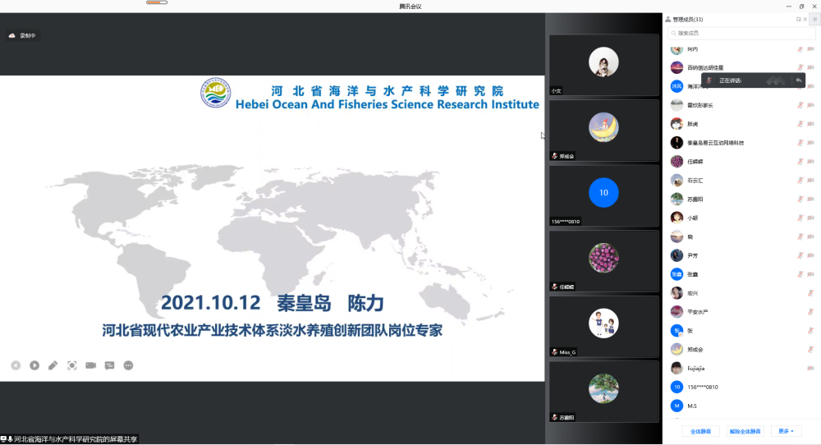821x445 pixels.
Task: Open the 更多 dropdown at panel bottom
Action: coord(786,431)
